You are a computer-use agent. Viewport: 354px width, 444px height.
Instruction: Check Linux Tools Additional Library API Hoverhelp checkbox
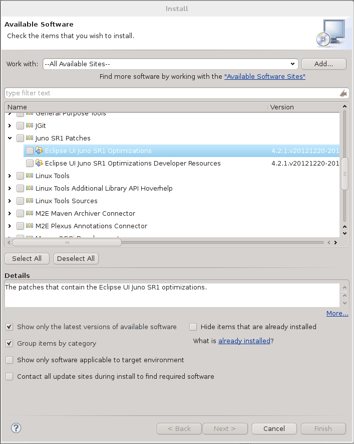pos(20,188)
